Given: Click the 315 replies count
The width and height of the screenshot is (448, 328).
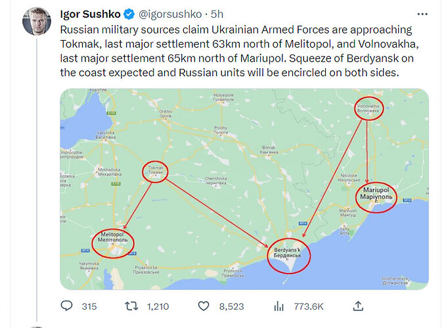Looking at the screenshot, I should (89, 306).
